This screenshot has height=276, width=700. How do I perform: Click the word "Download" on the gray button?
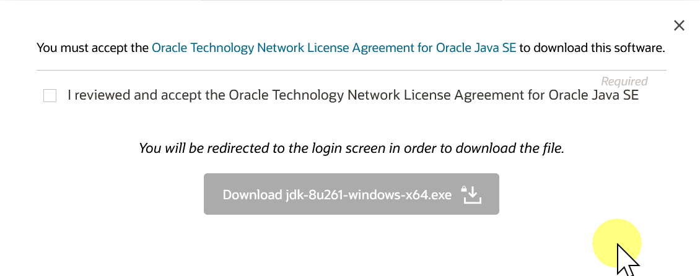click(252, 195)
